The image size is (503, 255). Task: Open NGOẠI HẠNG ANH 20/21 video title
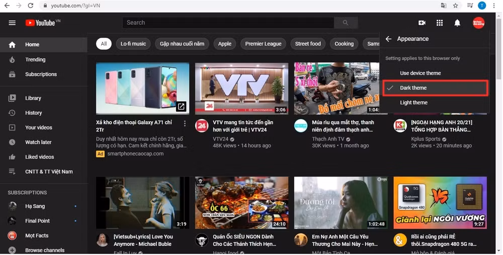pyautogui.click(x=442, y=126)
